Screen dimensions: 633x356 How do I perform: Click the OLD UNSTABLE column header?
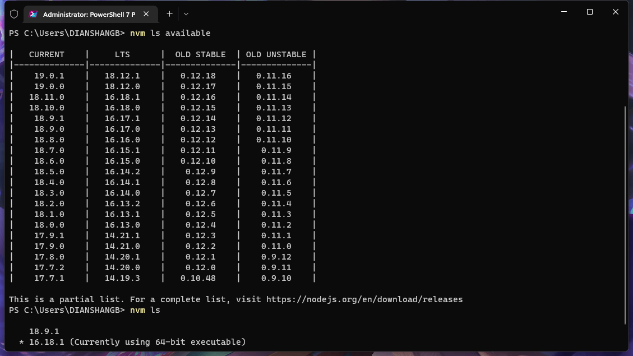tap(276, 54)
